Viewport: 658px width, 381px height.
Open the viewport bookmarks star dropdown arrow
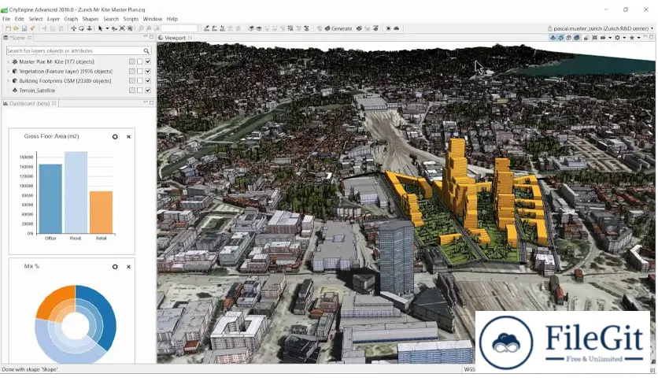coord(638,38)
